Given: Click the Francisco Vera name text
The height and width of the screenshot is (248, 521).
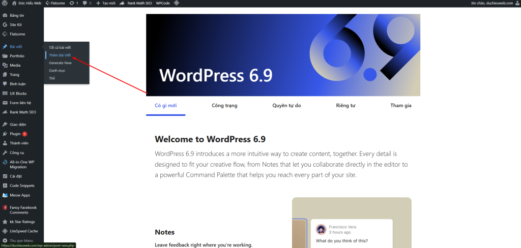Looking at the screenshot, I should click(342, 227).
